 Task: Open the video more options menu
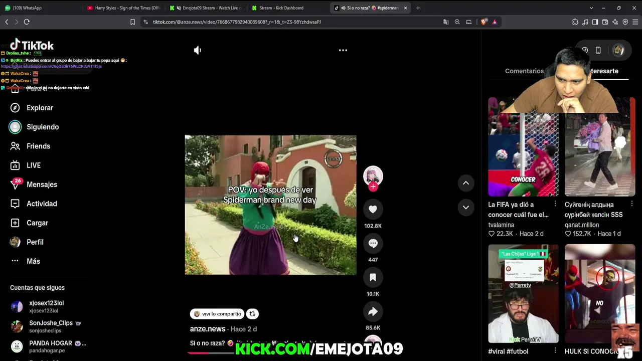343,50
